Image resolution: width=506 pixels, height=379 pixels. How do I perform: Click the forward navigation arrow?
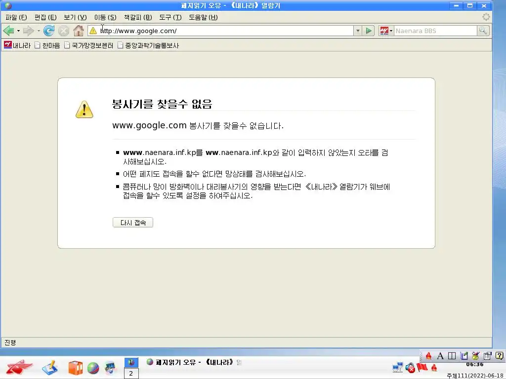click(29, 31)
